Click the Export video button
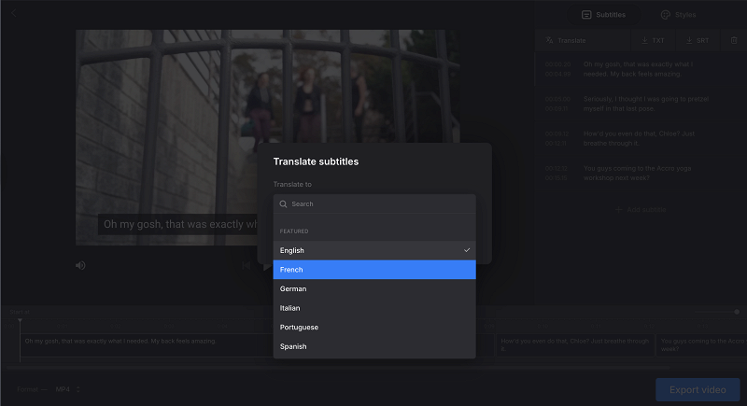This screenshot has height=406, width=747. pyautogui.click(x=698, y=390)
